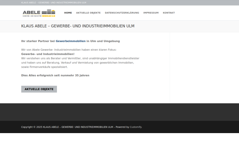Select the text 'Dies Alles erfolgreich seit nunmehr 35 Jahren'
Screen dimensions: 239x149
[55, 75]
